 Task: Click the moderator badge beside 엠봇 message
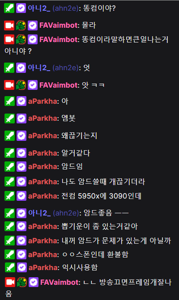click(9, 118)
